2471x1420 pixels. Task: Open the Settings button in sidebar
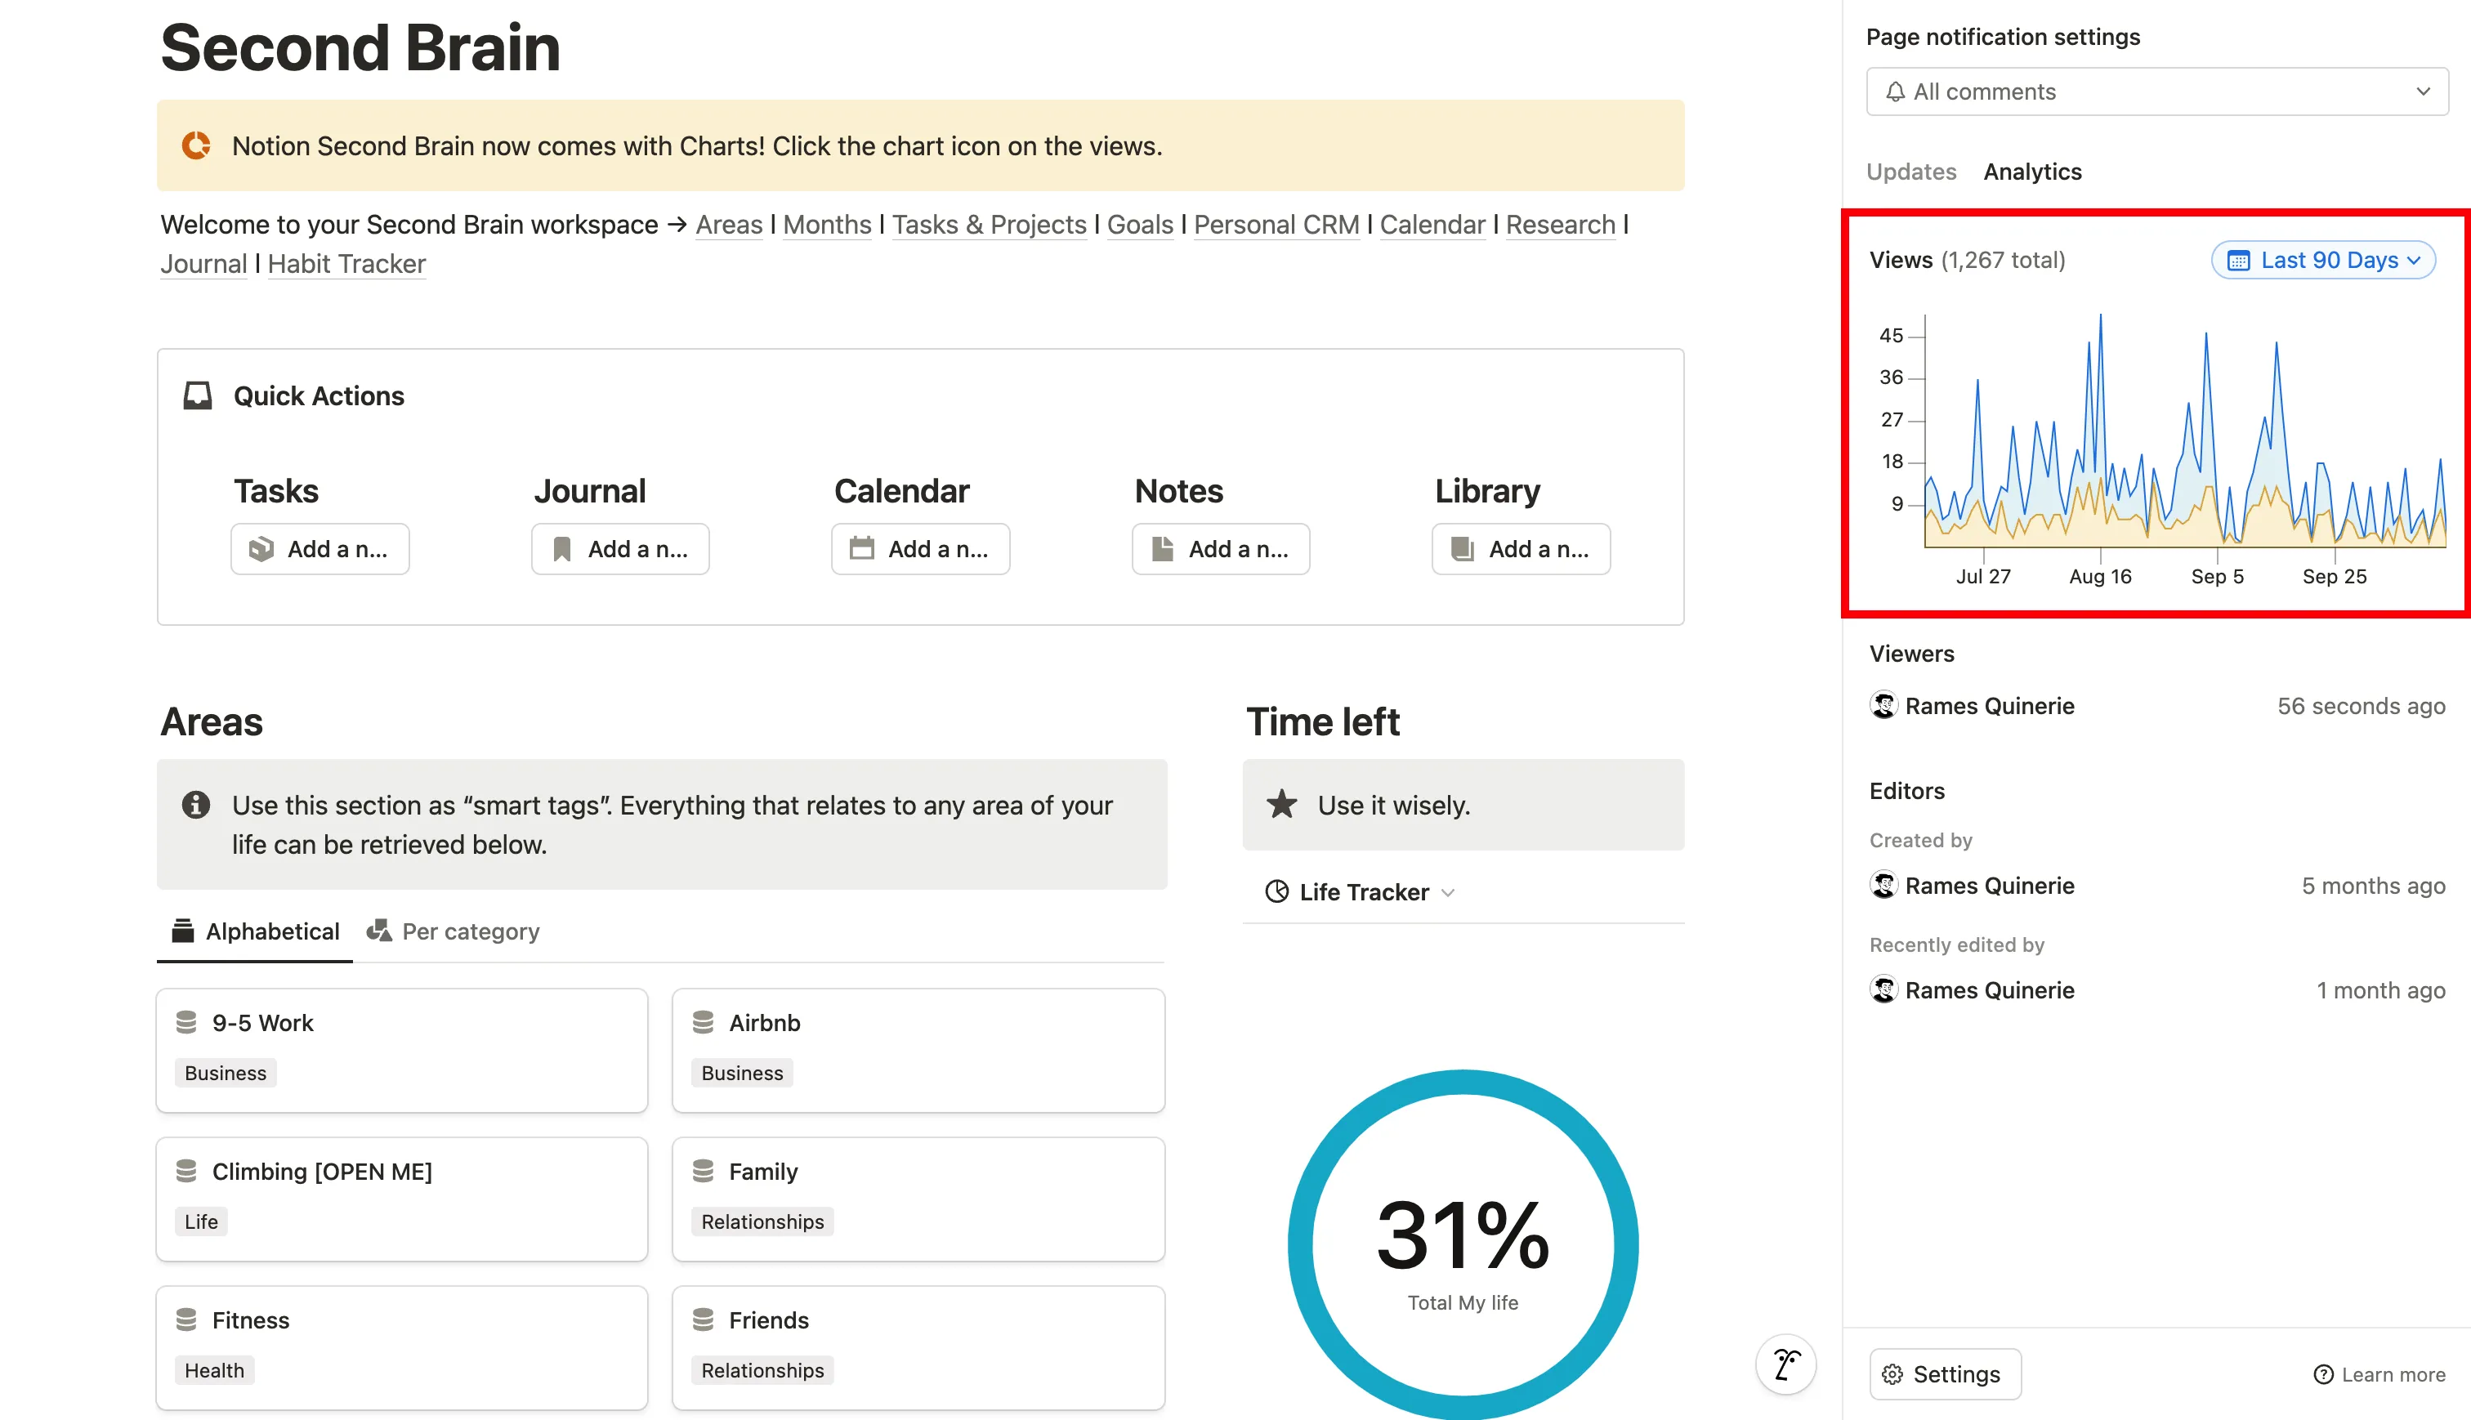point(1946,1374)
